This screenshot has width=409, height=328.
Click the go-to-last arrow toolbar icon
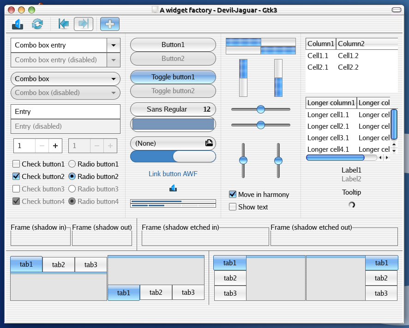(x=84, y=24)
